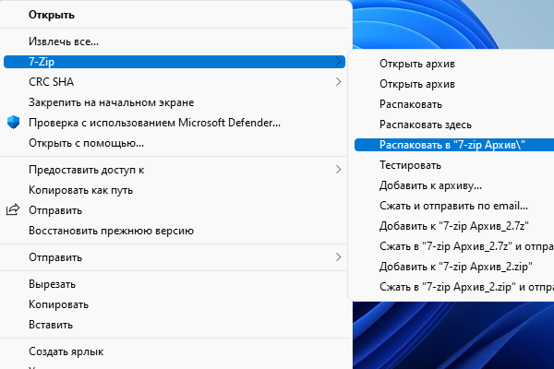Select Сжать и отправить по email...
554x369 pixels.
pos(454,206)
